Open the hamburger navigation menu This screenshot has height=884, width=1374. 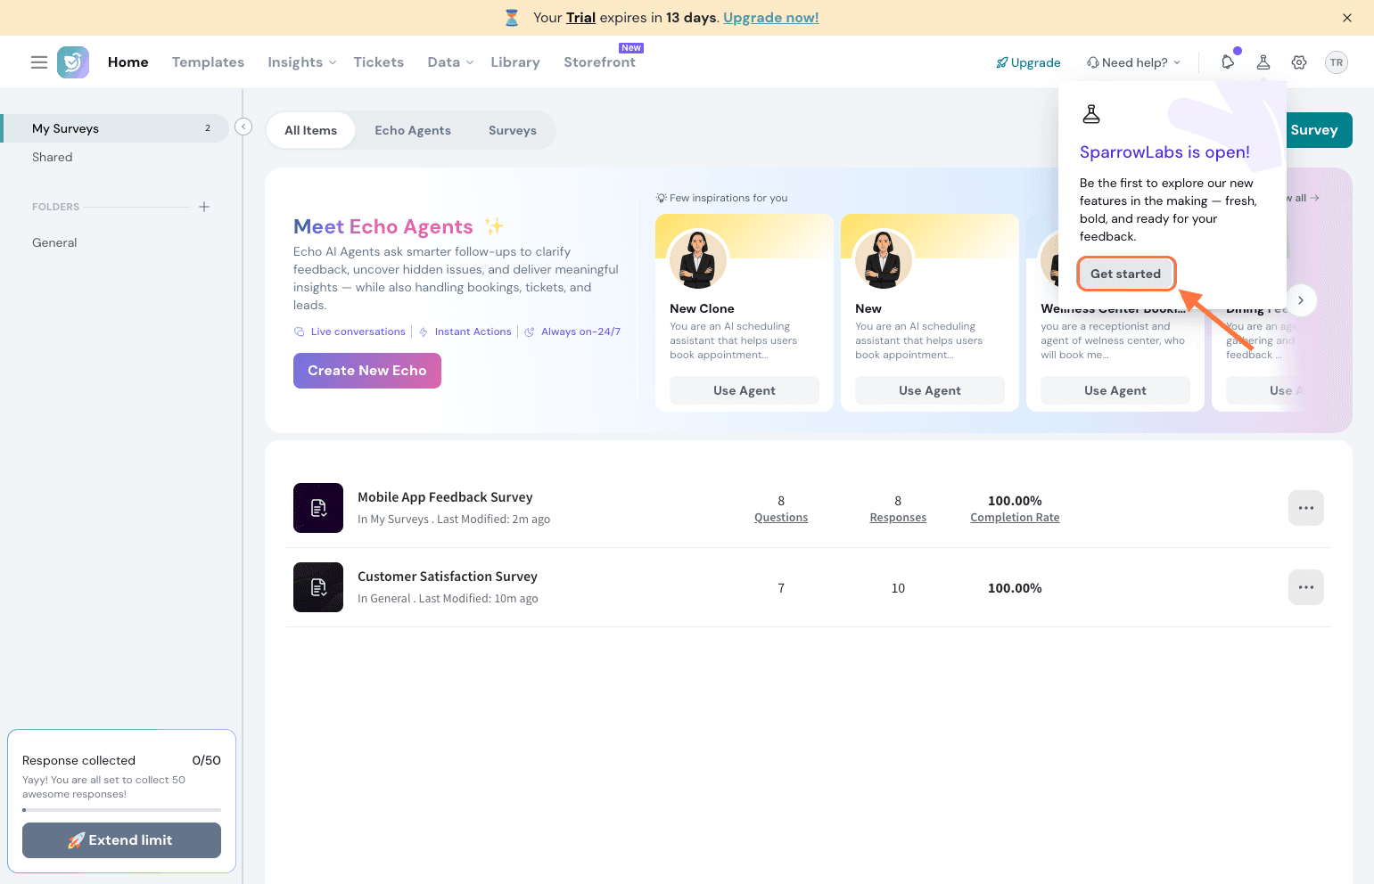point(39,62)
